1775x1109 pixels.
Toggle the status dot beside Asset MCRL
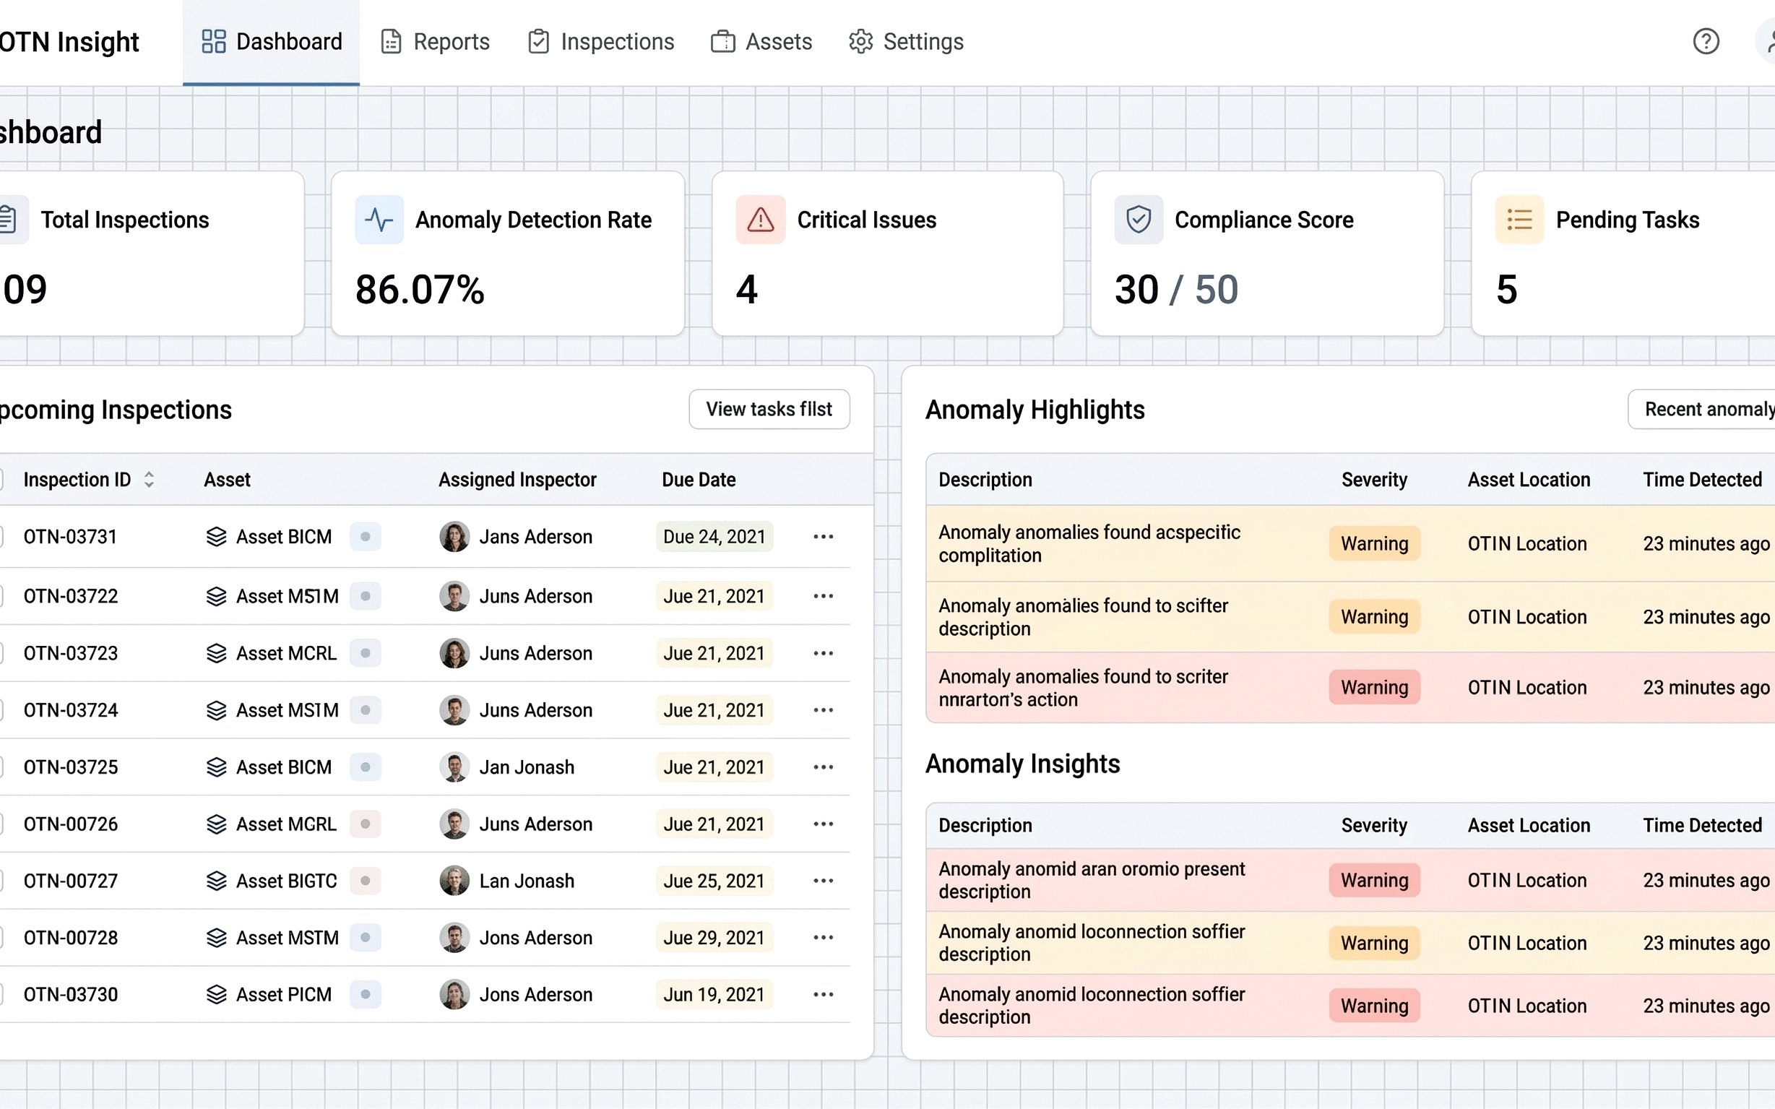(366, 652)
